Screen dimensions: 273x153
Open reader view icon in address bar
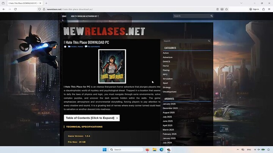point(218,9)
